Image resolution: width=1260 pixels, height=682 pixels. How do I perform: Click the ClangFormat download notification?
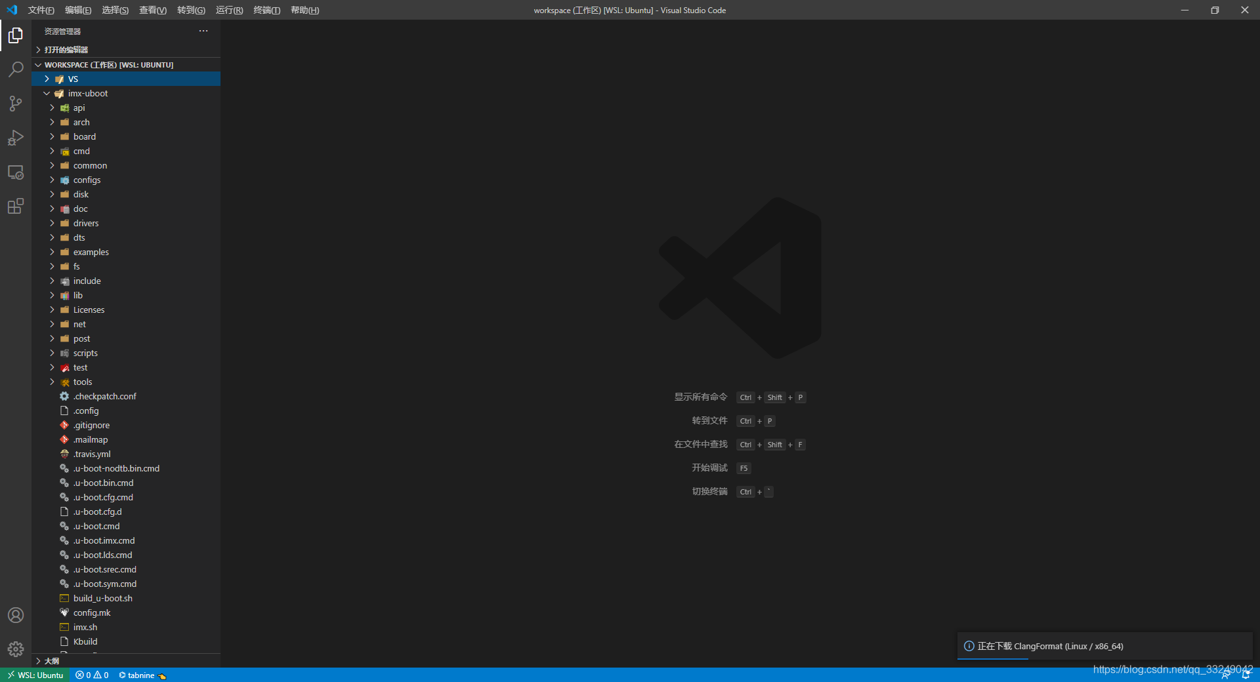(1105, 646)
